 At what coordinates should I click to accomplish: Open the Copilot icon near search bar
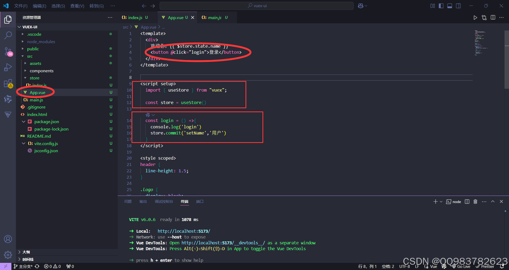pos(361,6)
